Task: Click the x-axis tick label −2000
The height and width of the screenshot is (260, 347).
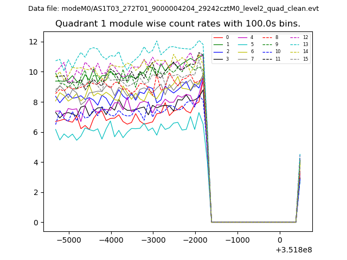Action: click(x=195, y=239)
